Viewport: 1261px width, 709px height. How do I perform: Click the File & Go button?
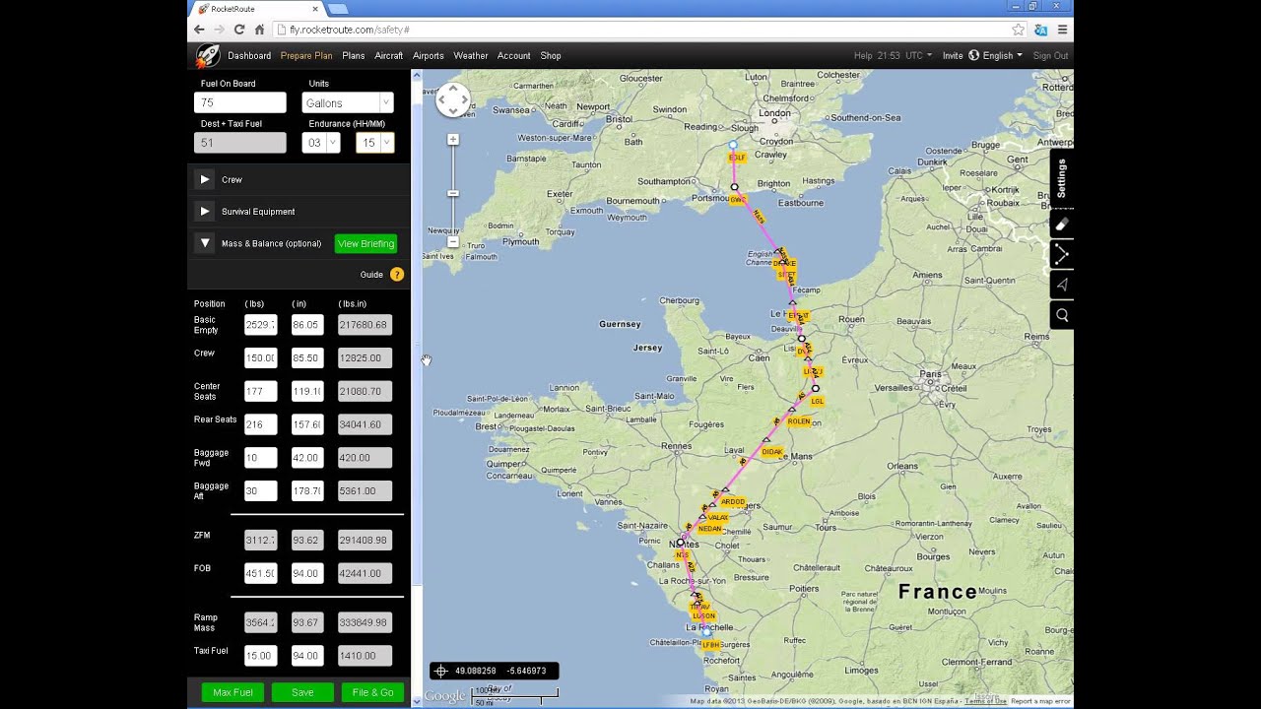click(372, 692)
